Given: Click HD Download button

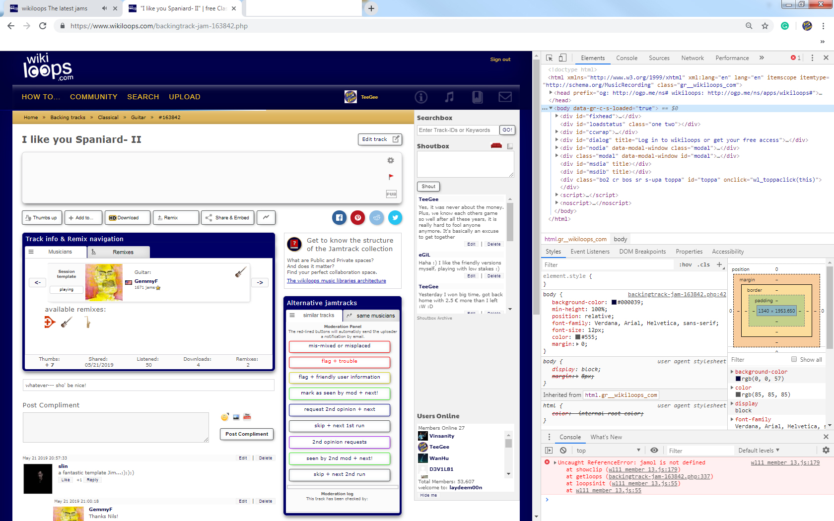Looking at the screenshot, I should click(x=127, y=217).
